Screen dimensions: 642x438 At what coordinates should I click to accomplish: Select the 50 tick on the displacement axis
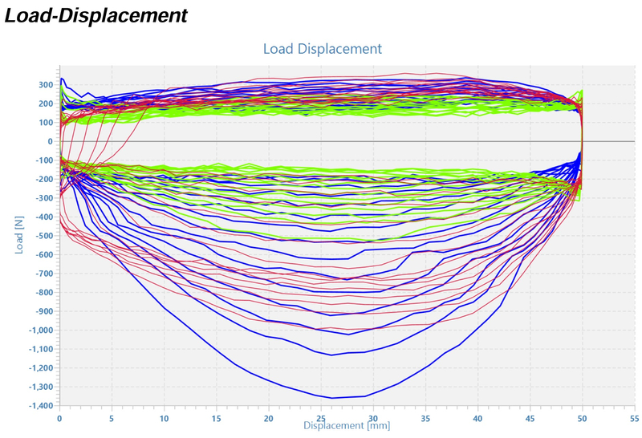582,419
